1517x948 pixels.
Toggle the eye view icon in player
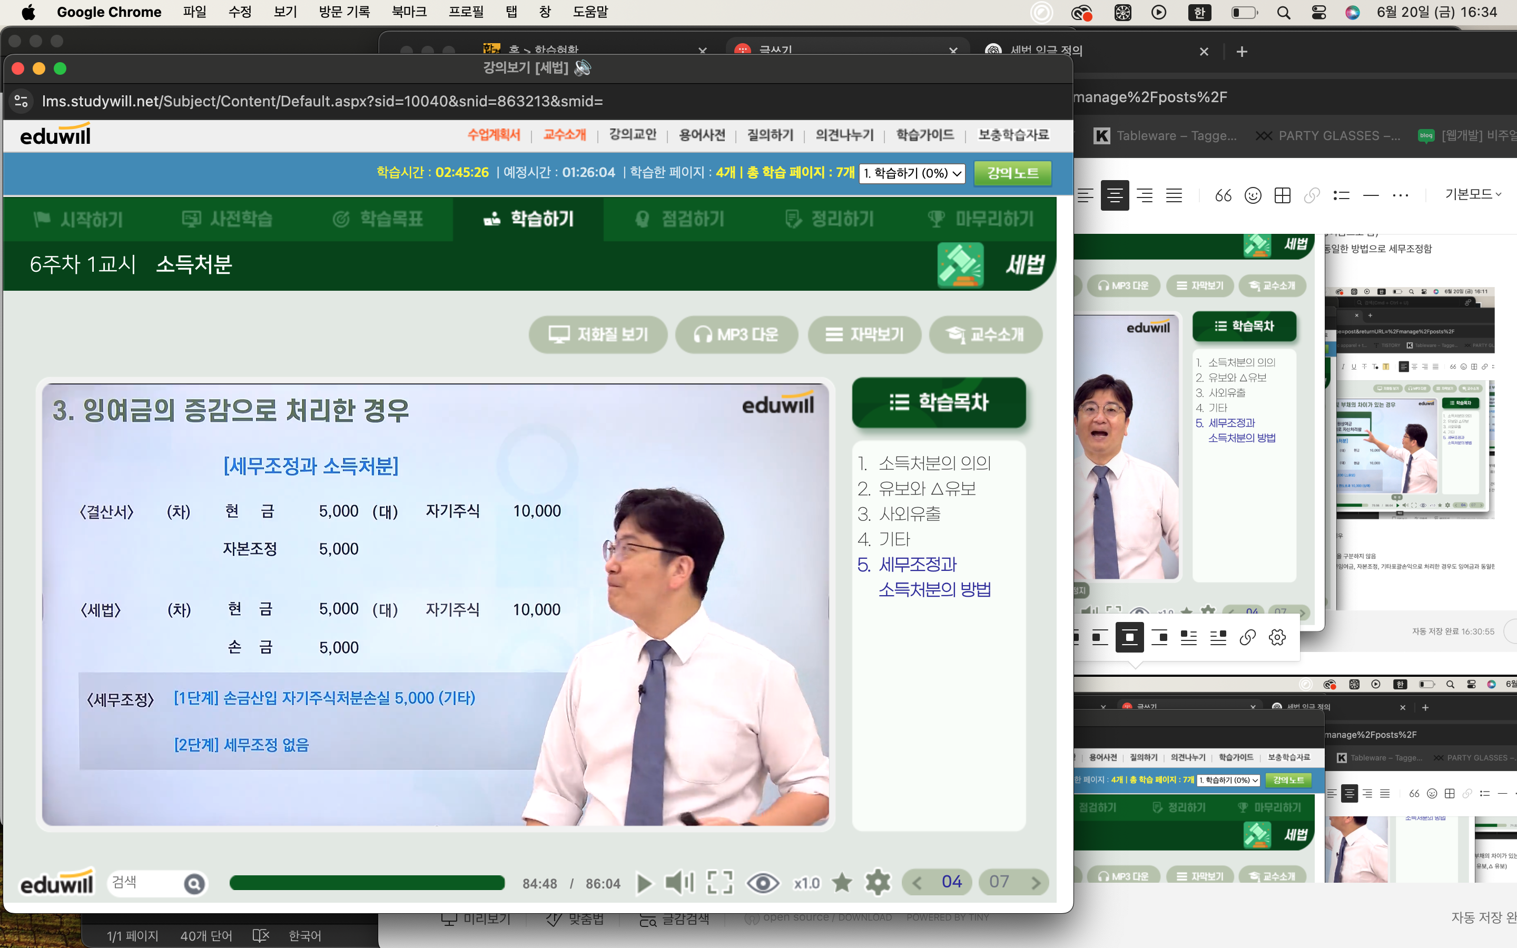(762, 883)
